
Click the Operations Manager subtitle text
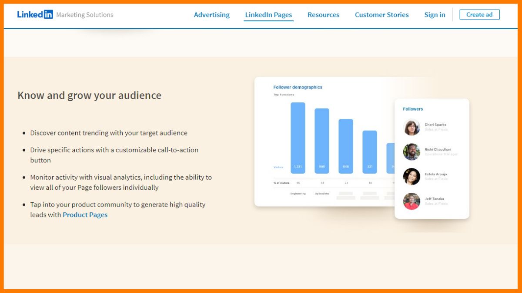(441, 155)
